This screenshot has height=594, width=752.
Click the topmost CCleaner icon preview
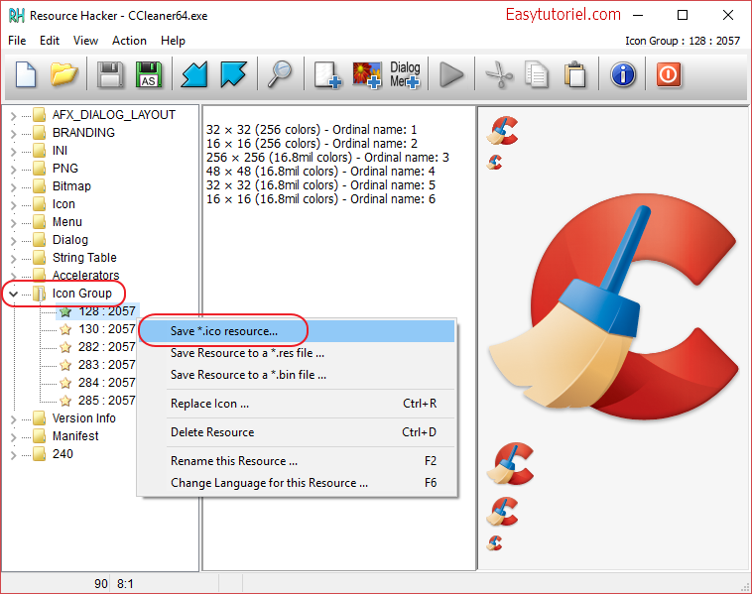pos(502,130)
